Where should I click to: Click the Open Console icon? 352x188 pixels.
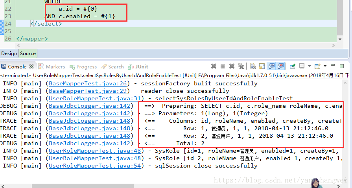318,66
